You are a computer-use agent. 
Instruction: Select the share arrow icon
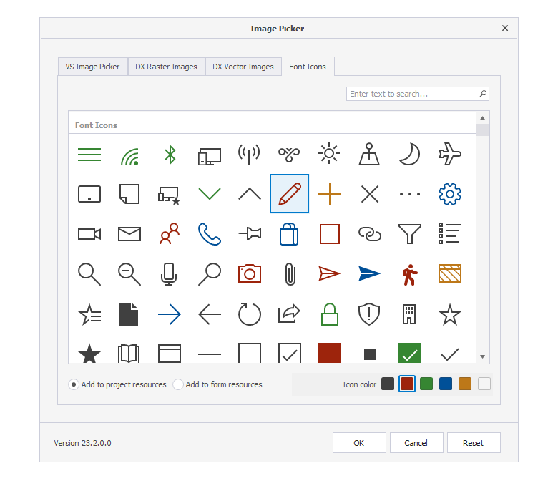click(x=289, y=314)
